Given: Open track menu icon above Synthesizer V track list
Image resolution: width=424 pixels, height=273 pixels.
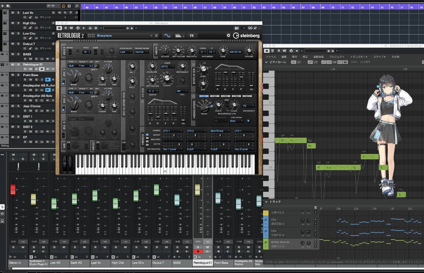Looking at the screenshot, I should click(315, 207).
